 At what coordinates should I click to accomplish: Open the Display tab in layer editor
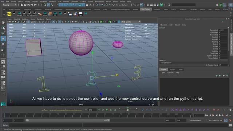(163, 70)
